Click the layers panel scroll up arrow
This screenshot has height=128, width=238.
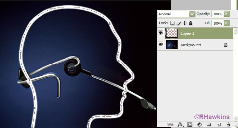(x=235, y=31)
